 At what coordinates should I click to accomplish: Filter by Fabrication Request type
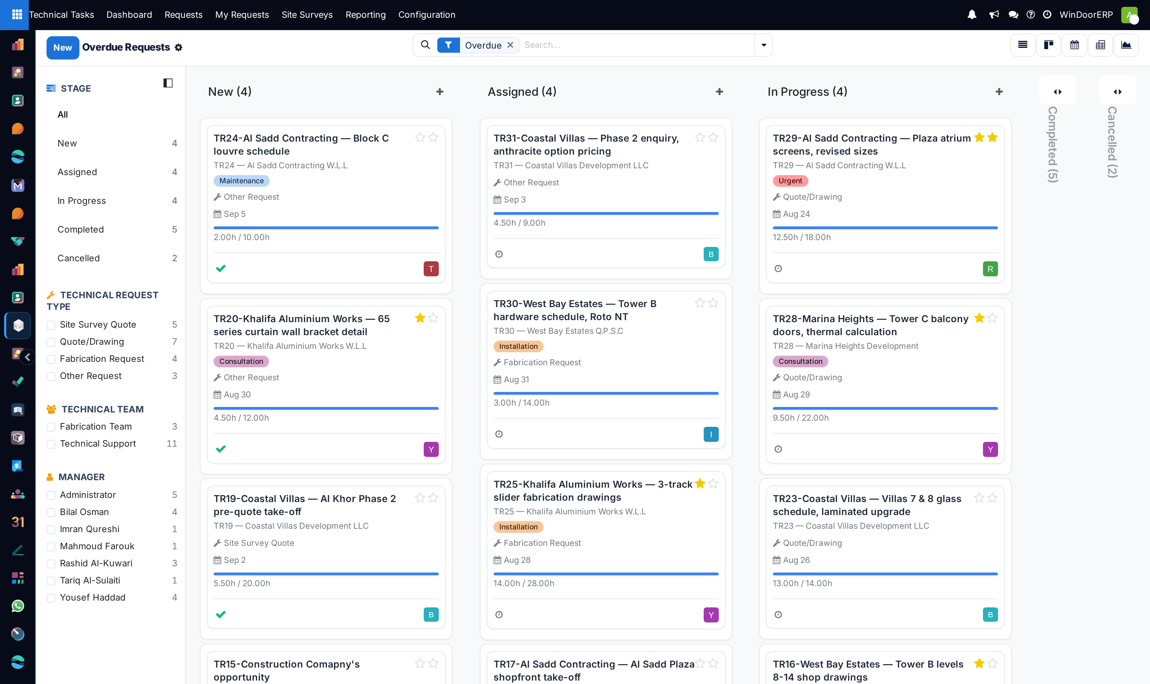point(51,359)
